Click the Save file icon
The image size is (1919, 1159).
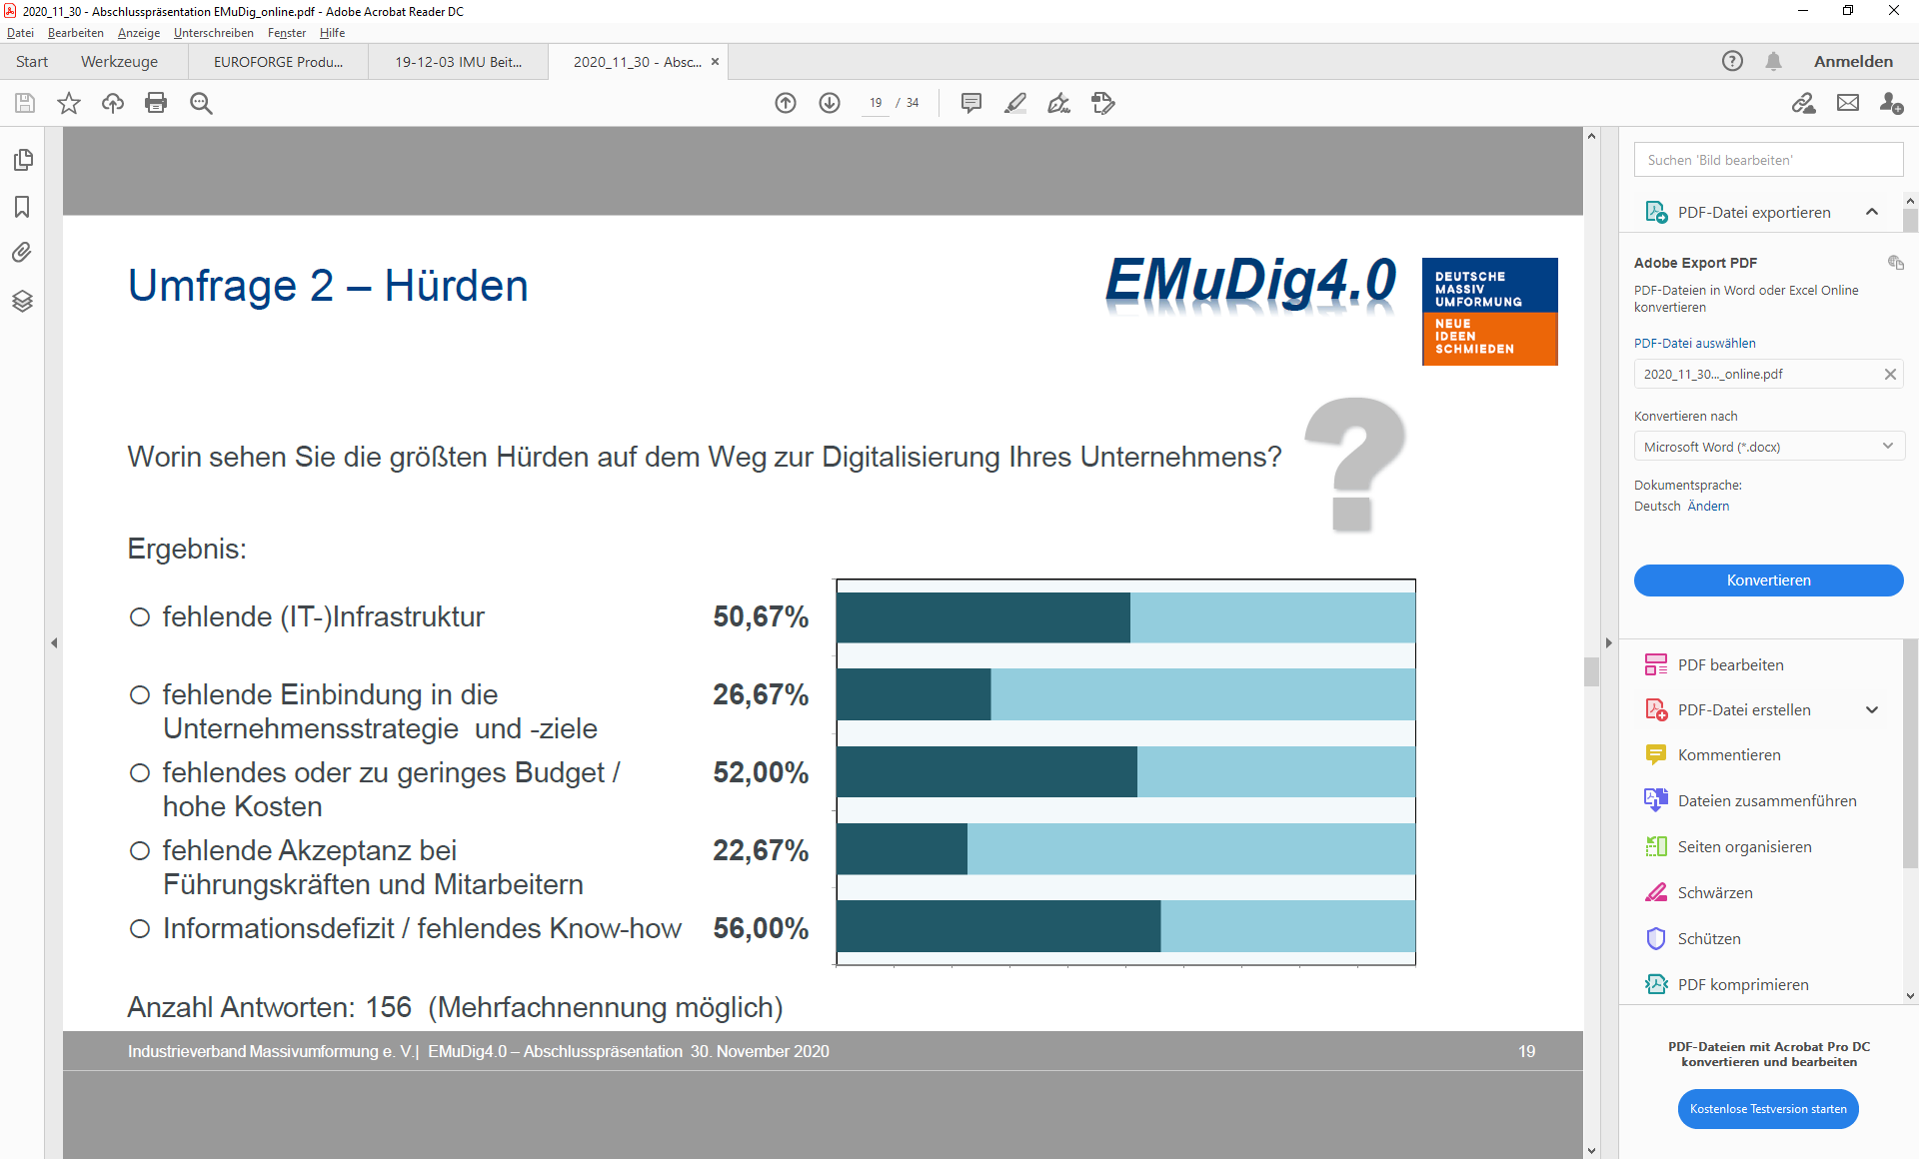tap(25, 103)
